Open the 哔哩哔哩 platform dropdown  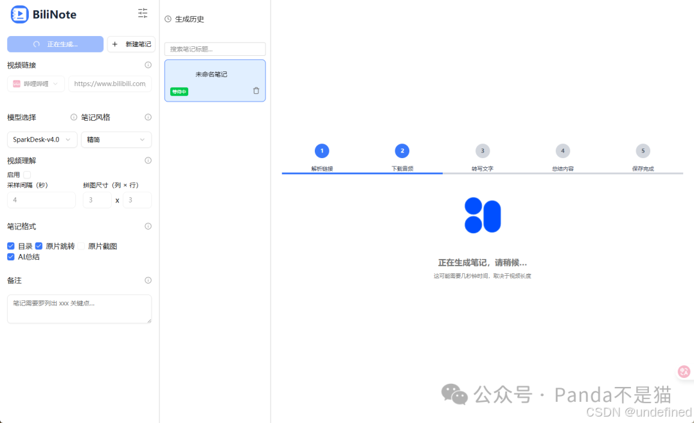pyautogui.click(x=36, y=84)
